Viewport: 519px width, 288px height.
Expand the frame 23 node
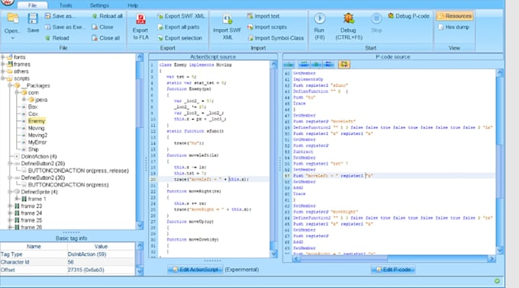click(10, 206)
